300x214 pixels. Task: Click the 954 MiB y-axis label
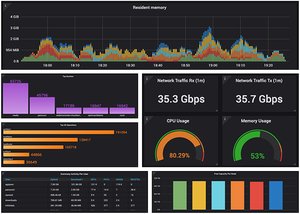tap(12, 50)
